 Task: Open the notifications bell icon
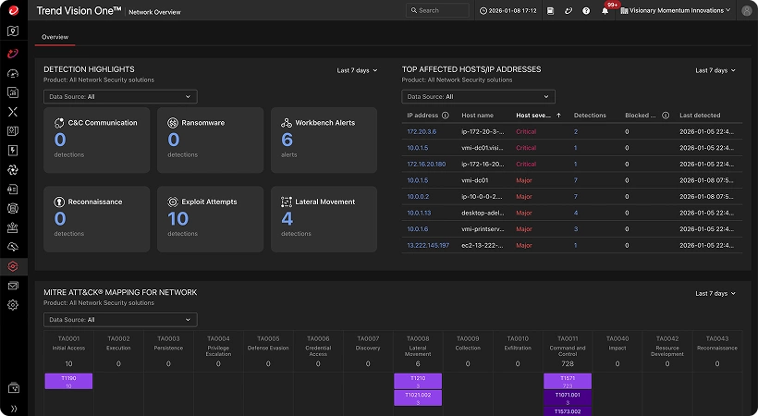pyautogui.click(x=605, y=11)
